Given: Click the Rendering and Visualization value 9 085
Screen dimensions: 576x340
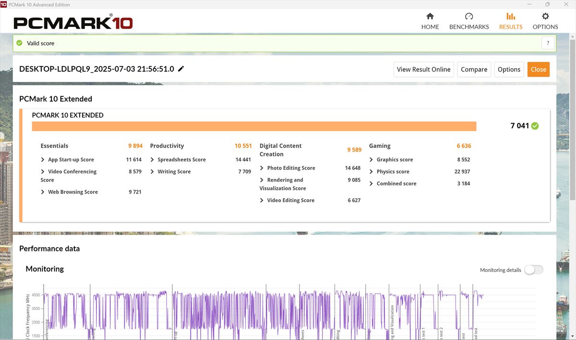Looking at the screenshot, I should click(354, 180).
